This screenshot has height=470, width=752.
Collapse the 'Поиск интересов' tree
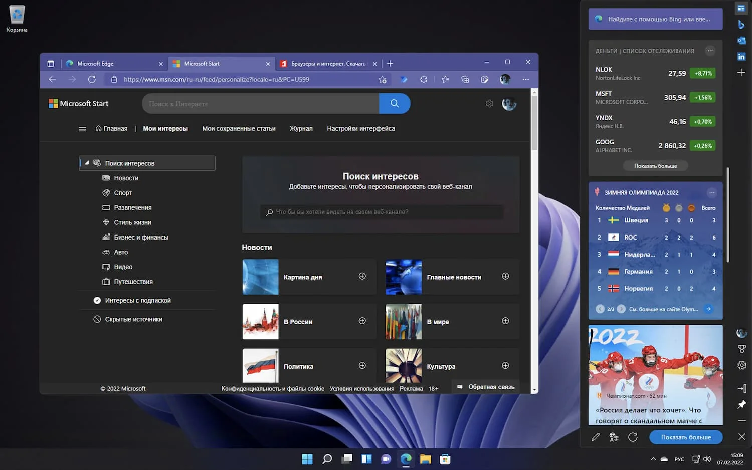tap(87, 163)
